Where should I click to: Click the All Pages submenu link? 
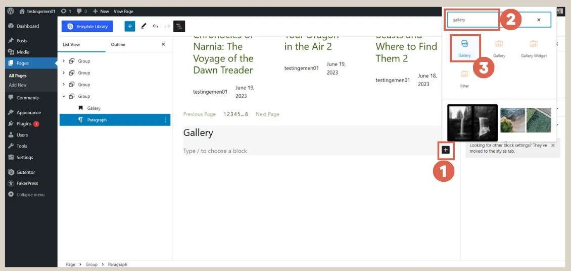coord(18,76)
